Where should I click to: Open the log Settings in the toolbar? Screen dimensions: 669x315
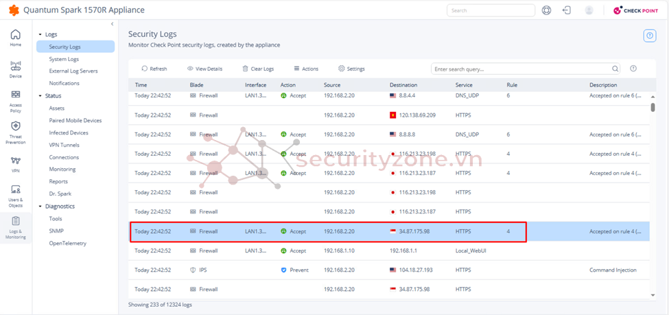pos(351,69)
